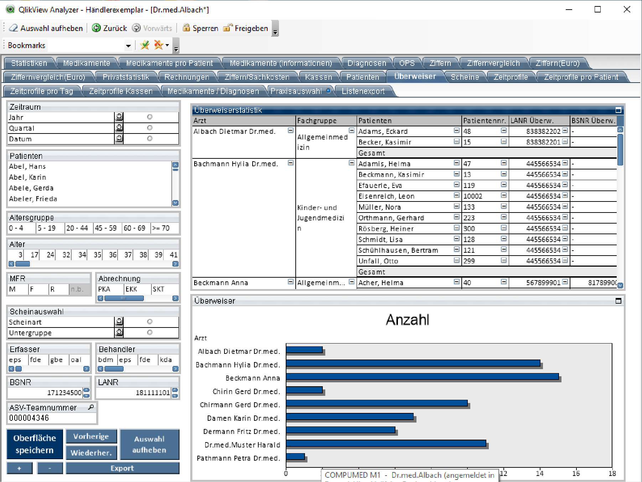Click the search magnifier in ASV-Teamnummer

[91, 407]
